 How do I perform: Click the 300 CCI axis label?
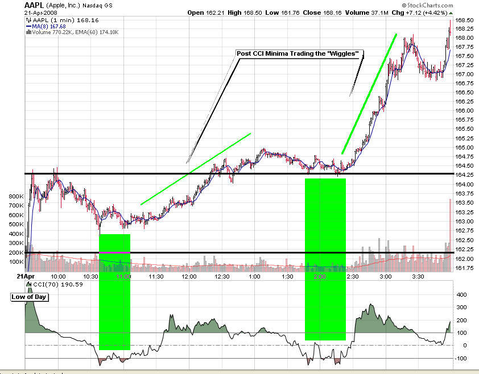click(x=461, y=307)
